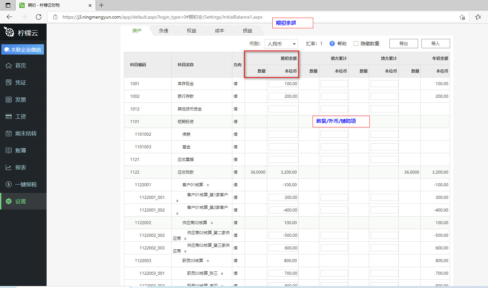Open the 首页 home icon in sidebar
488x288 pixels.
[9, 66]
